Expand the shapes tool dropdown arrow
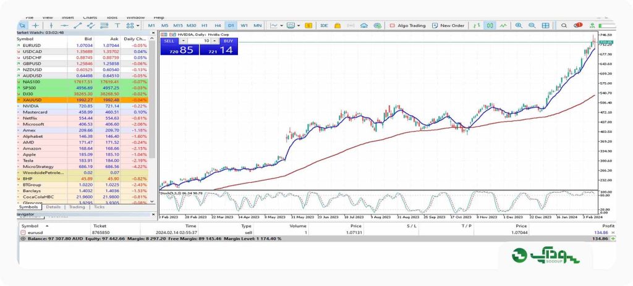633x286 pixels. pos(138,25)
